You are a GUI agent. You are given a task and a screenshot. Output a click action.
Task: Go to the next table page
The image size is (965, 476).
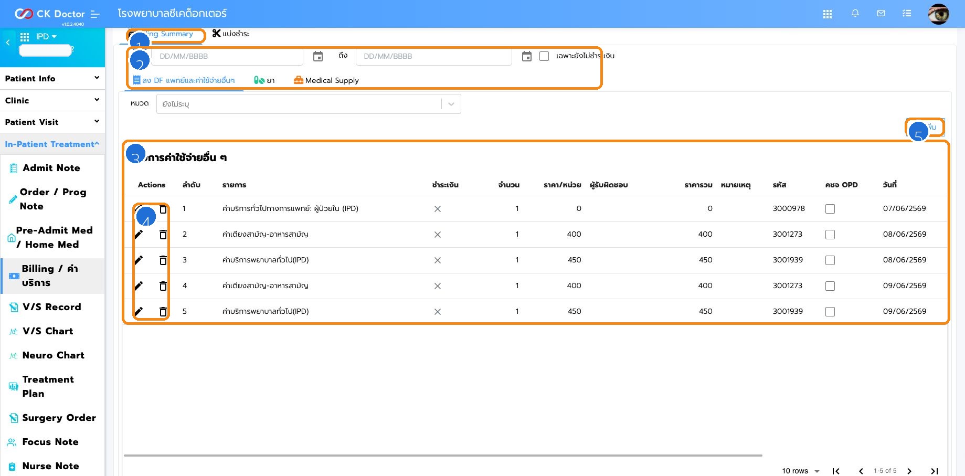909,471
